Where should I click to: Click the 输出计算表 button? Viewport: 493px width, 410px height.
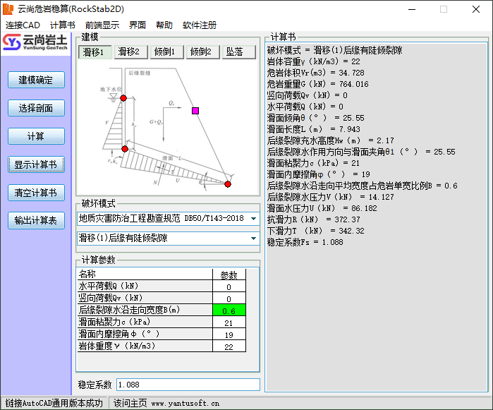point(36,220)
